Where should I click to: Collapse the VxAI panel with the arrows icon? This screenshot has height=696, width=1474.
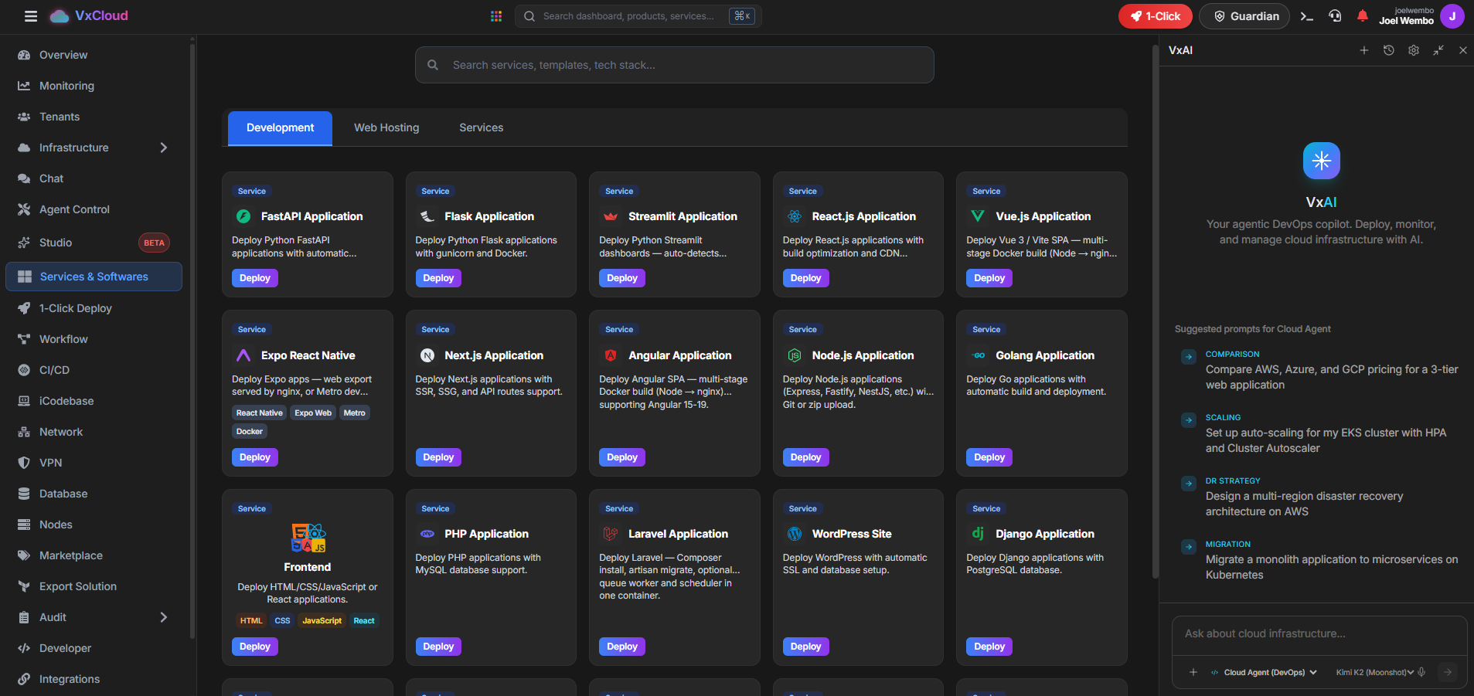1438,50
